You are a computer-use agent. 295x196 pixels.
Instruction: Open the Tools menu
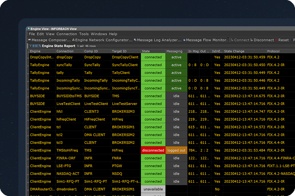click(x=84, y=34)
